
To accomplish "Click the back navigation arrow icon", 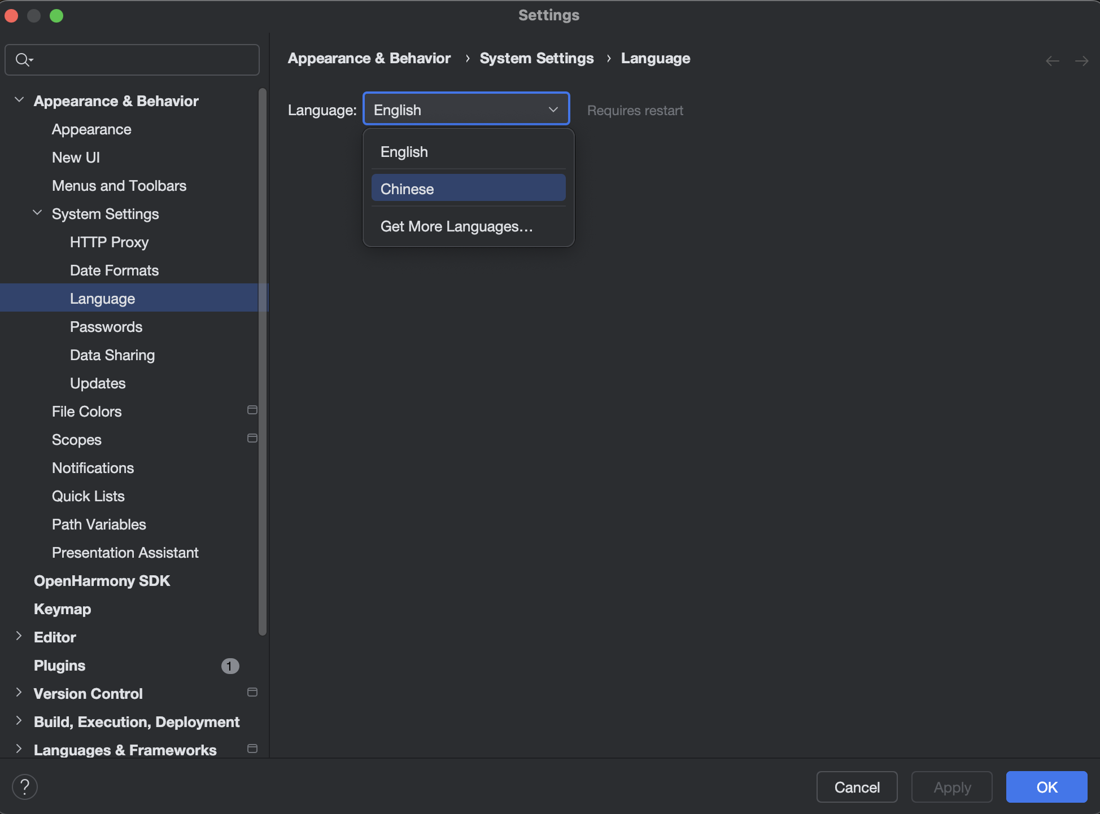I will click(1052, 61).
